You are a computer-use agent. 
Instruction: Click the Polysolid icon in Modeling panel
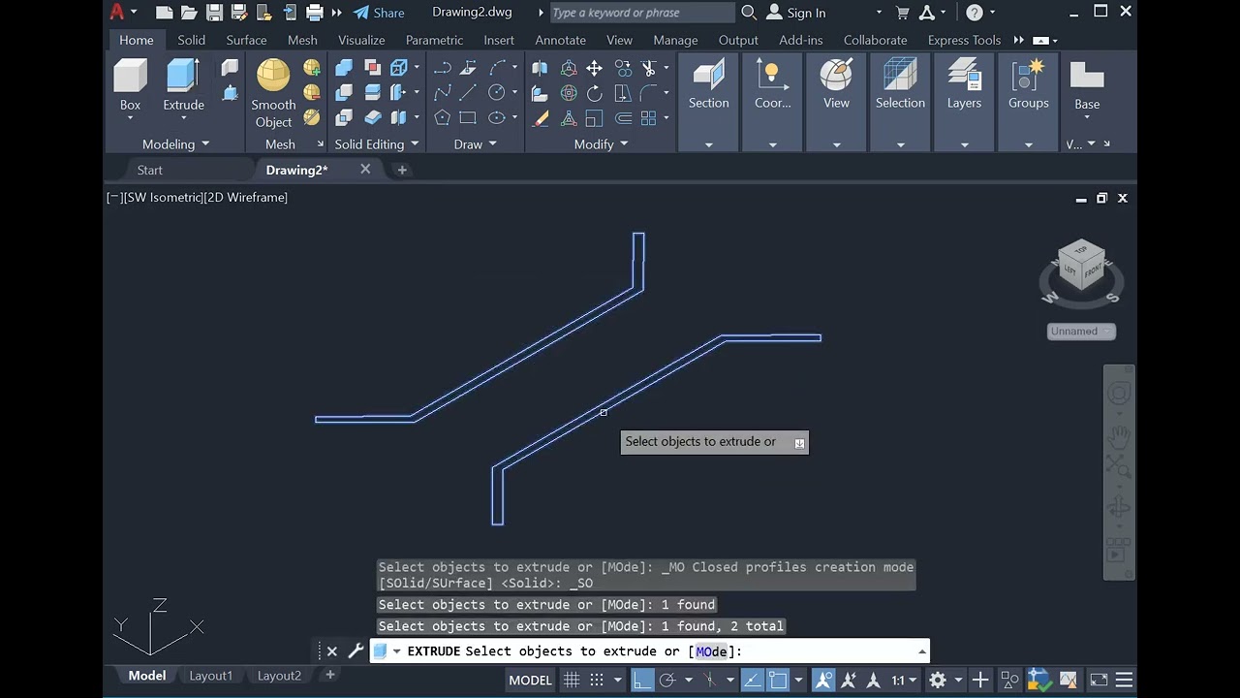coord(230,68)
